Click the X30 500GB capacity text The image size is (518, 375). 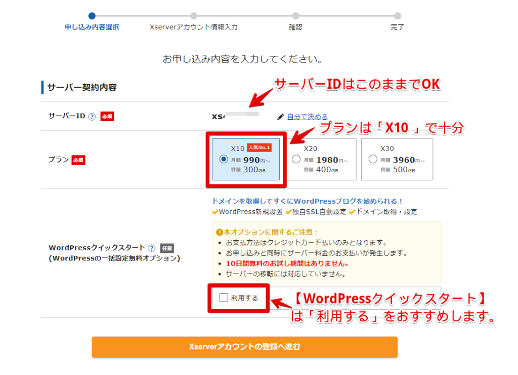pos(398,170)
